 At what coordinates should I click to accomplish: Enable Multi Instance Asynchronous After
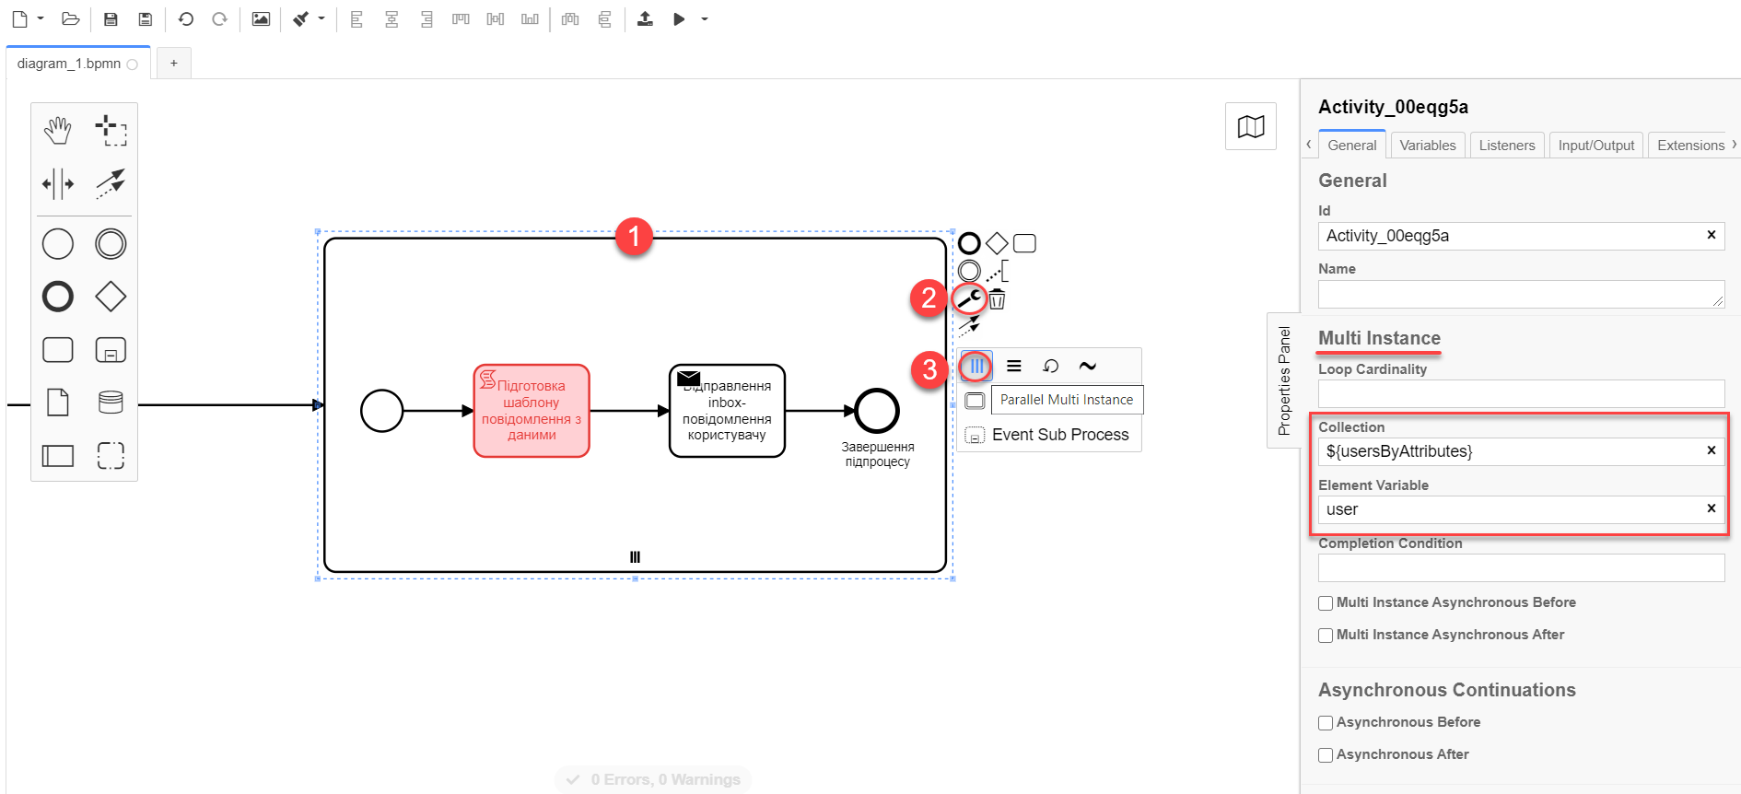click(1326, 636)
